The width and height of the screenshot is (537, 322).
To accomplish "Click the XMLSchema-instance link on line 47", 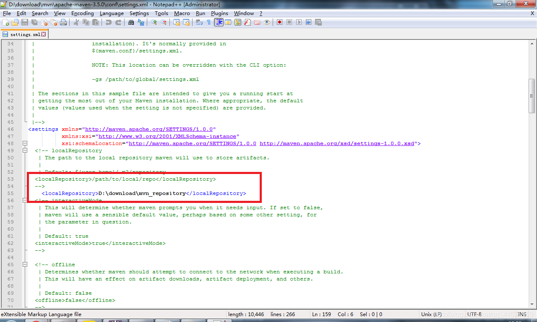I will pos(167,136).
